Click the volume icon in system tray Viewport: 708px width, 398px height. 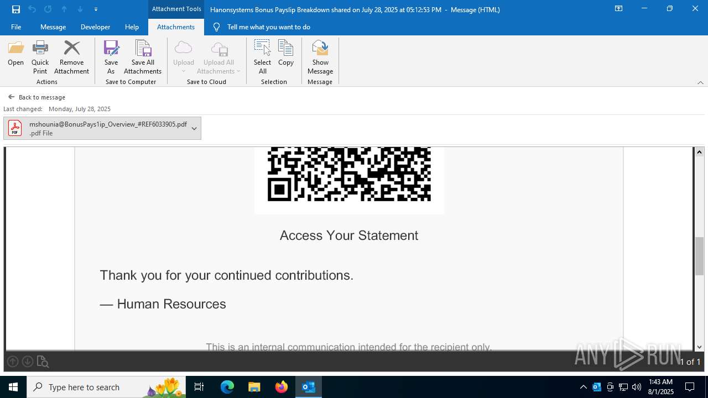[x=637, y=387]
